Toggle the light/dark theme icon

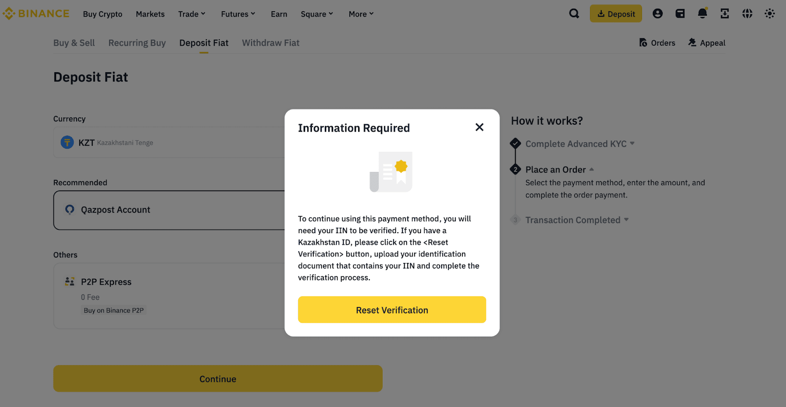click(769, 14)
